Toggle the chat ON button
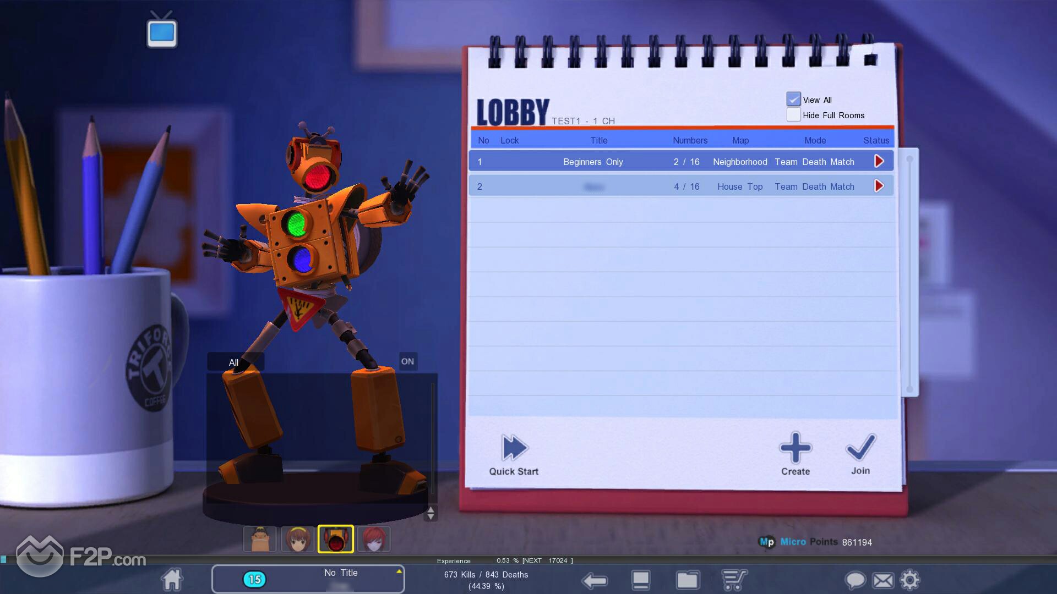Screen dimensions: 1057x594 [x=407, y=361]
